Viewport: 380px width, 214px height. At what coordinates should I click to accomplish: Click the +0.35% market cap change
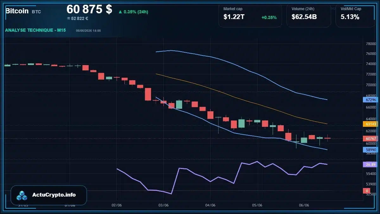pos(269,17)
